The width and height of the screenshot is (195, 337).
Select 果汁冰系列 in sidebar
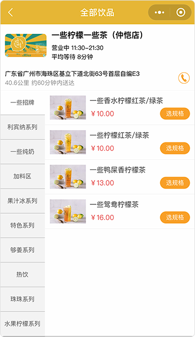coord(22,201)
